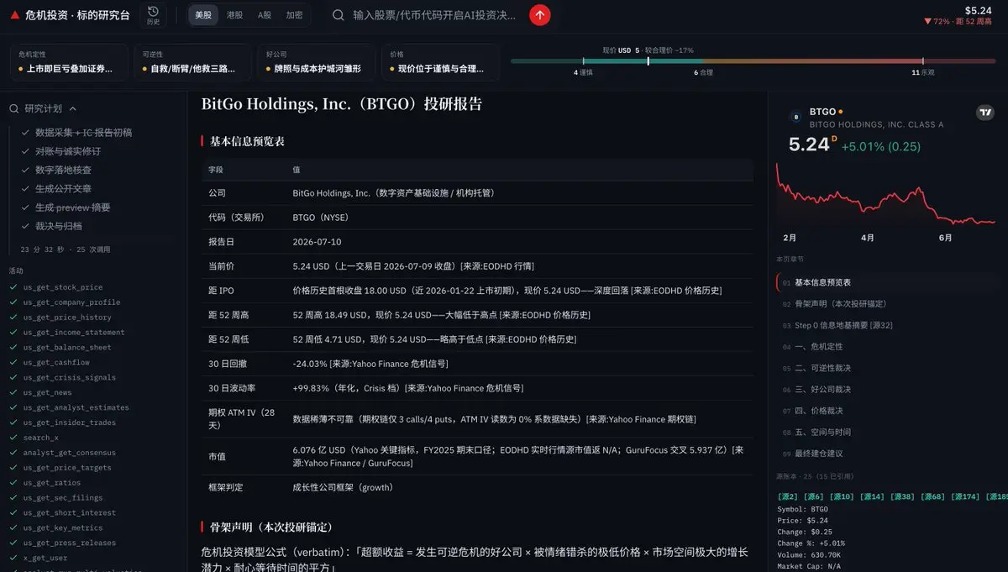Open the [源38] source reference

[902, 497]
